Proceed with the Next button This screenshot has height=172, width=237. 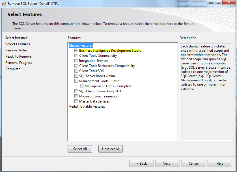168,164
